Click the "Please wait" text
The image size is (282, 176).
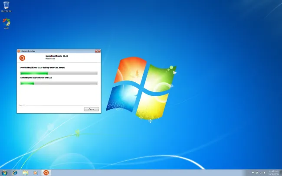coord(50,59)
